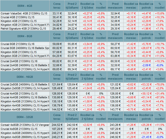The image size is (166, 139).
Task: Click half-year difference +4,47 €
Action: click(x=146, y=13)
